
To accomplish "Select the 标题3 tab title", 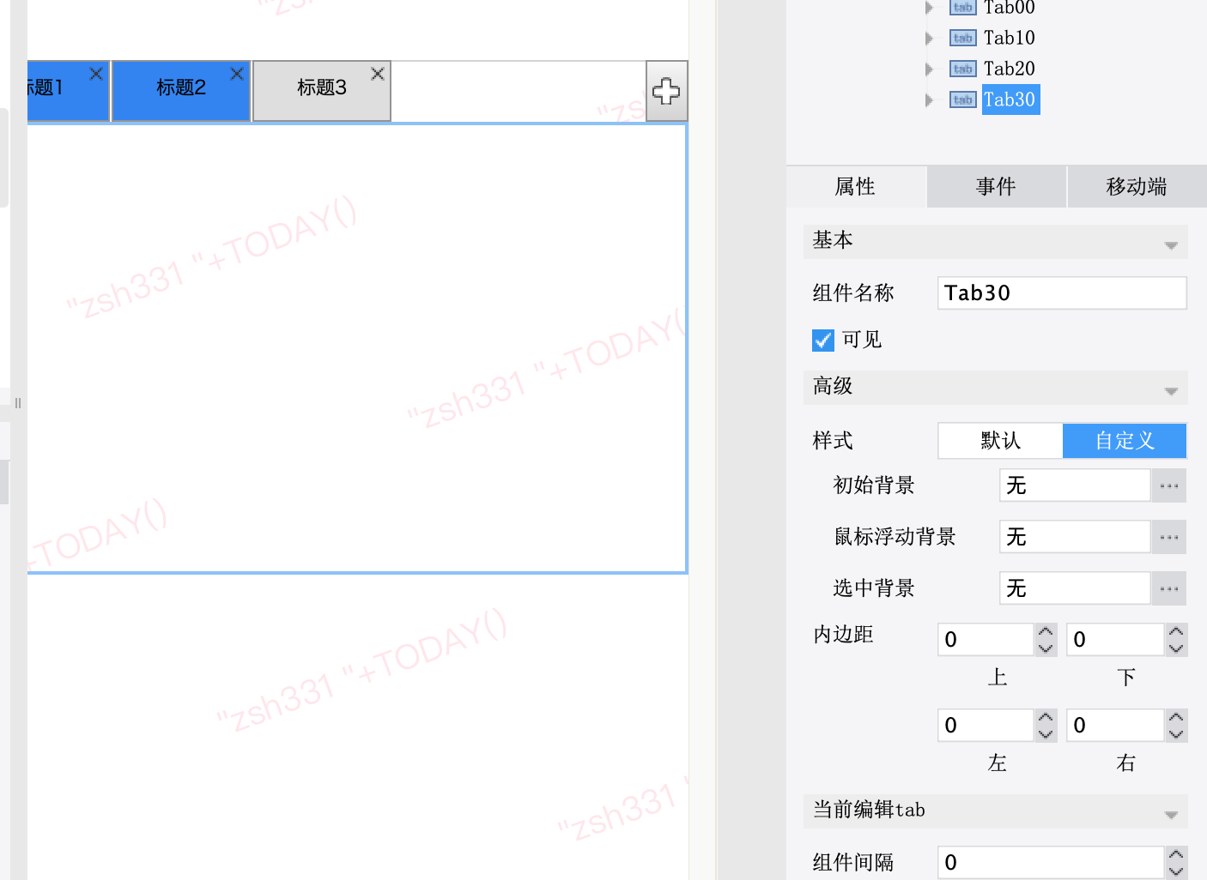I will 321,87.
